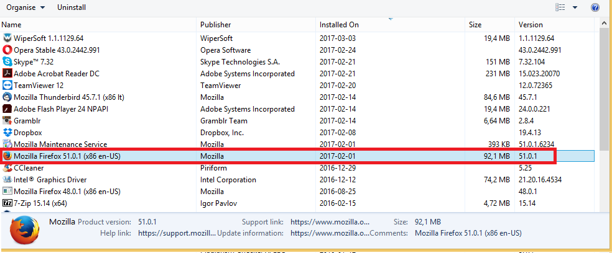
Task: Click the change view icon
Action: tap(560, 7)
